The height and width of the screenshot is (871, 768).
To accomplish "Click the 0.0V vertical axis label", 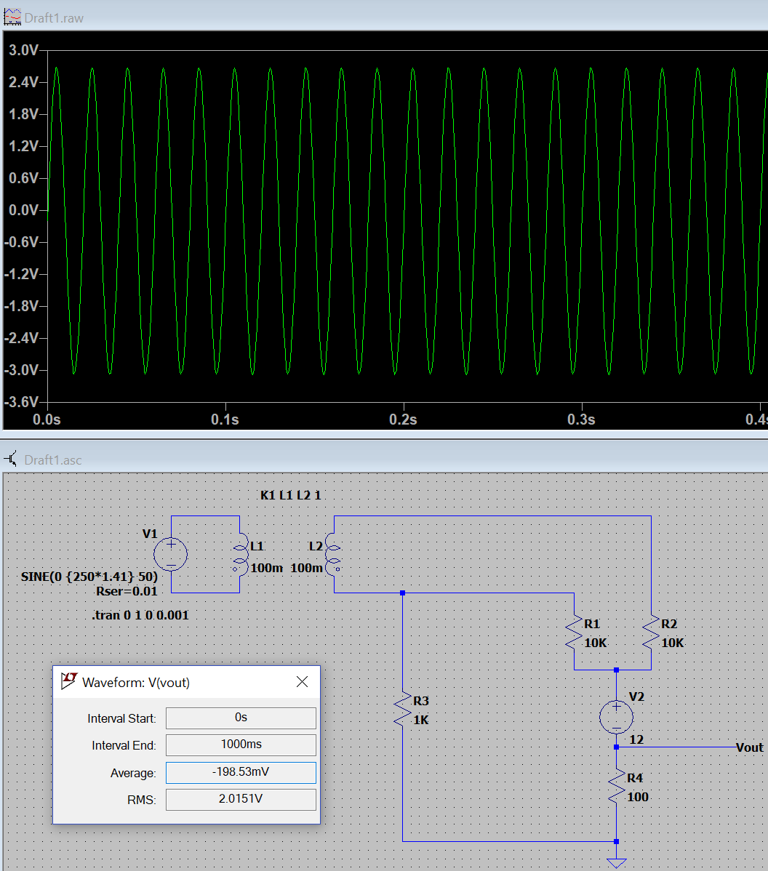I will [23, 210].
